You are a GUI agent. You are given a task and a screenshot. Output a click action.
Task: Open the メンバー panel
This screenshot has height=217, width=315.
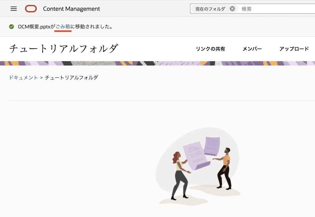click(252, 49)
